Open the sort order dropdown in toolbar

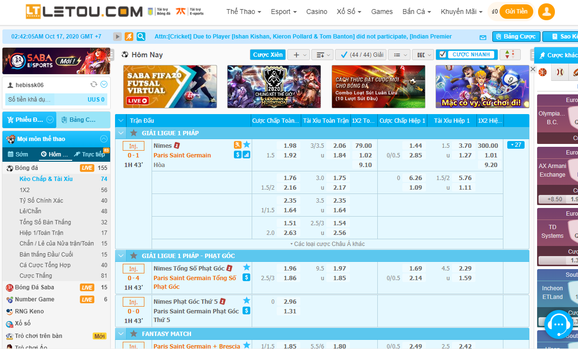click(322, 54)
